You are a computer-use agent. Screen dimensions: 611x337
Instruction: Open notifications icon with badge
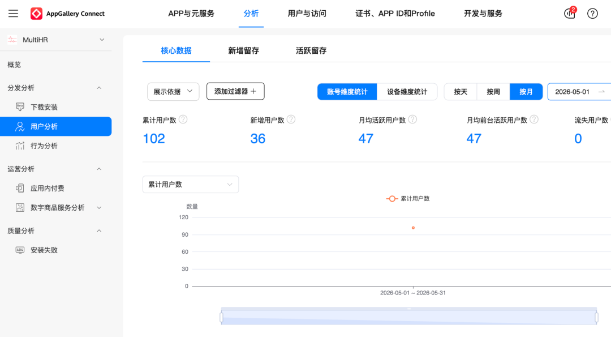(x=570, y=13)
